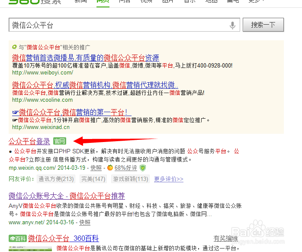Open ad link 微信营销的第一平台
Image resolution: width=302 pixels, height=252 pixels.
72,112
